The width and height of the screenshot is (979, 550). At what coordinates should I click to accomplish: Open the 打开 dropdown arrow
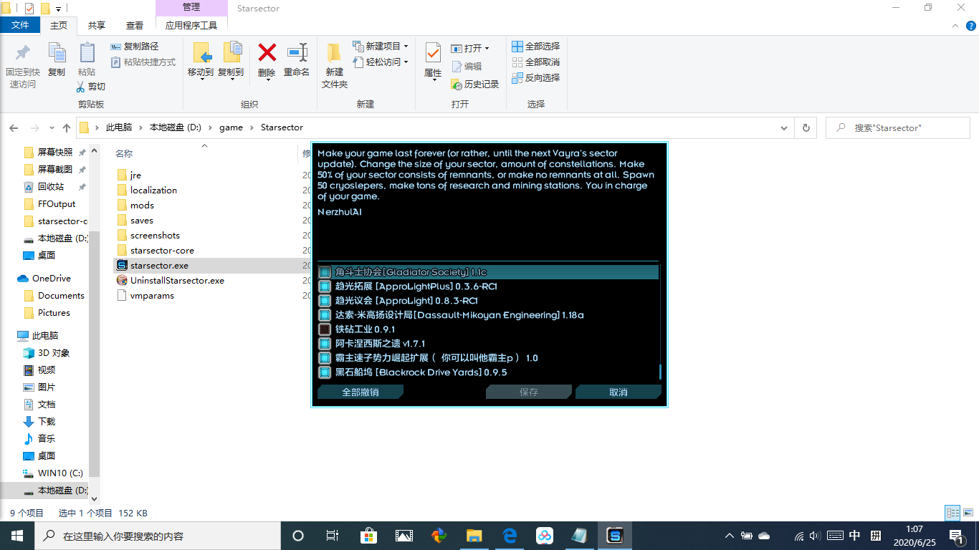(x=487, y=48)
